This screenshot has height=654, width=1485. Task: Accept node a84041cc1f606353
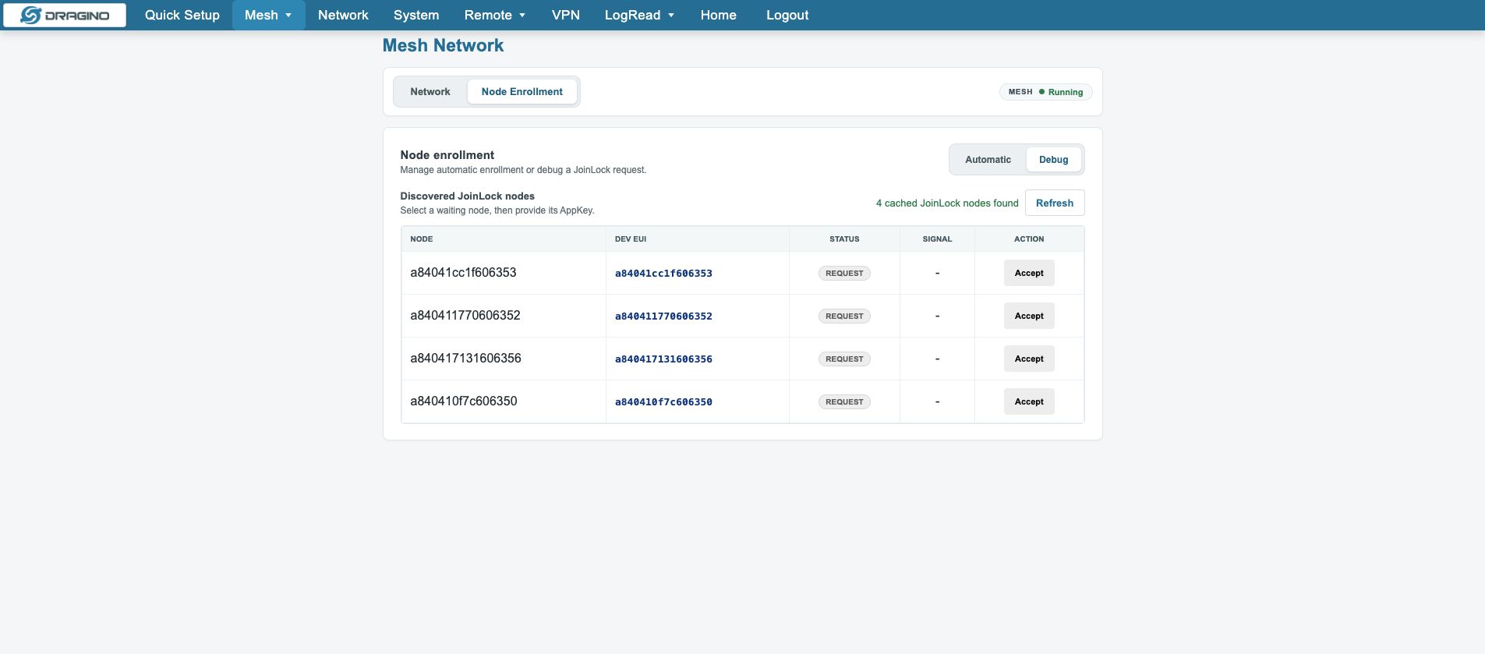[1029, 273]
